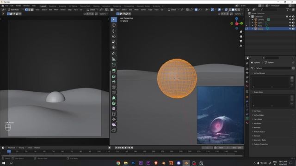Select the Move tool

pyautogui.click(x=114, y=31)
